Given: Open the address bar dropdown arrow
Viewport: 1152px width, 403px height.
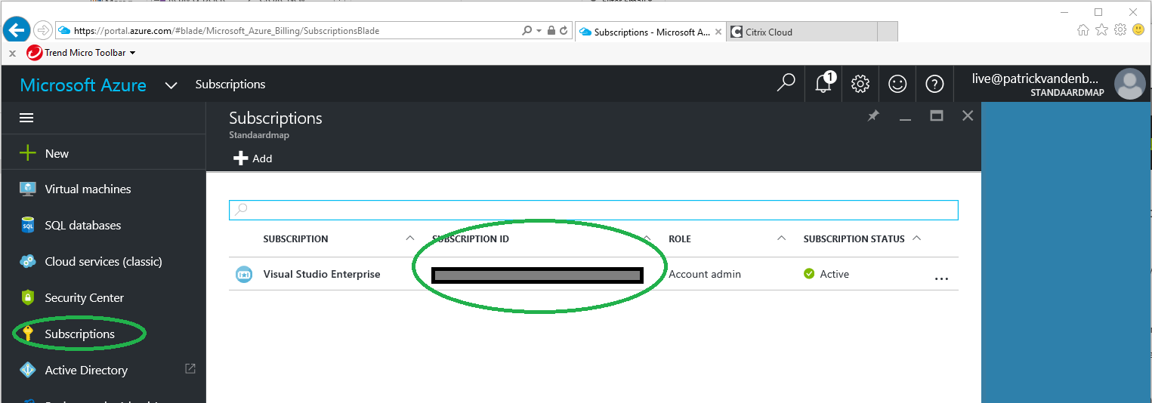Looking at the screenshot, I should pos(539,31).
